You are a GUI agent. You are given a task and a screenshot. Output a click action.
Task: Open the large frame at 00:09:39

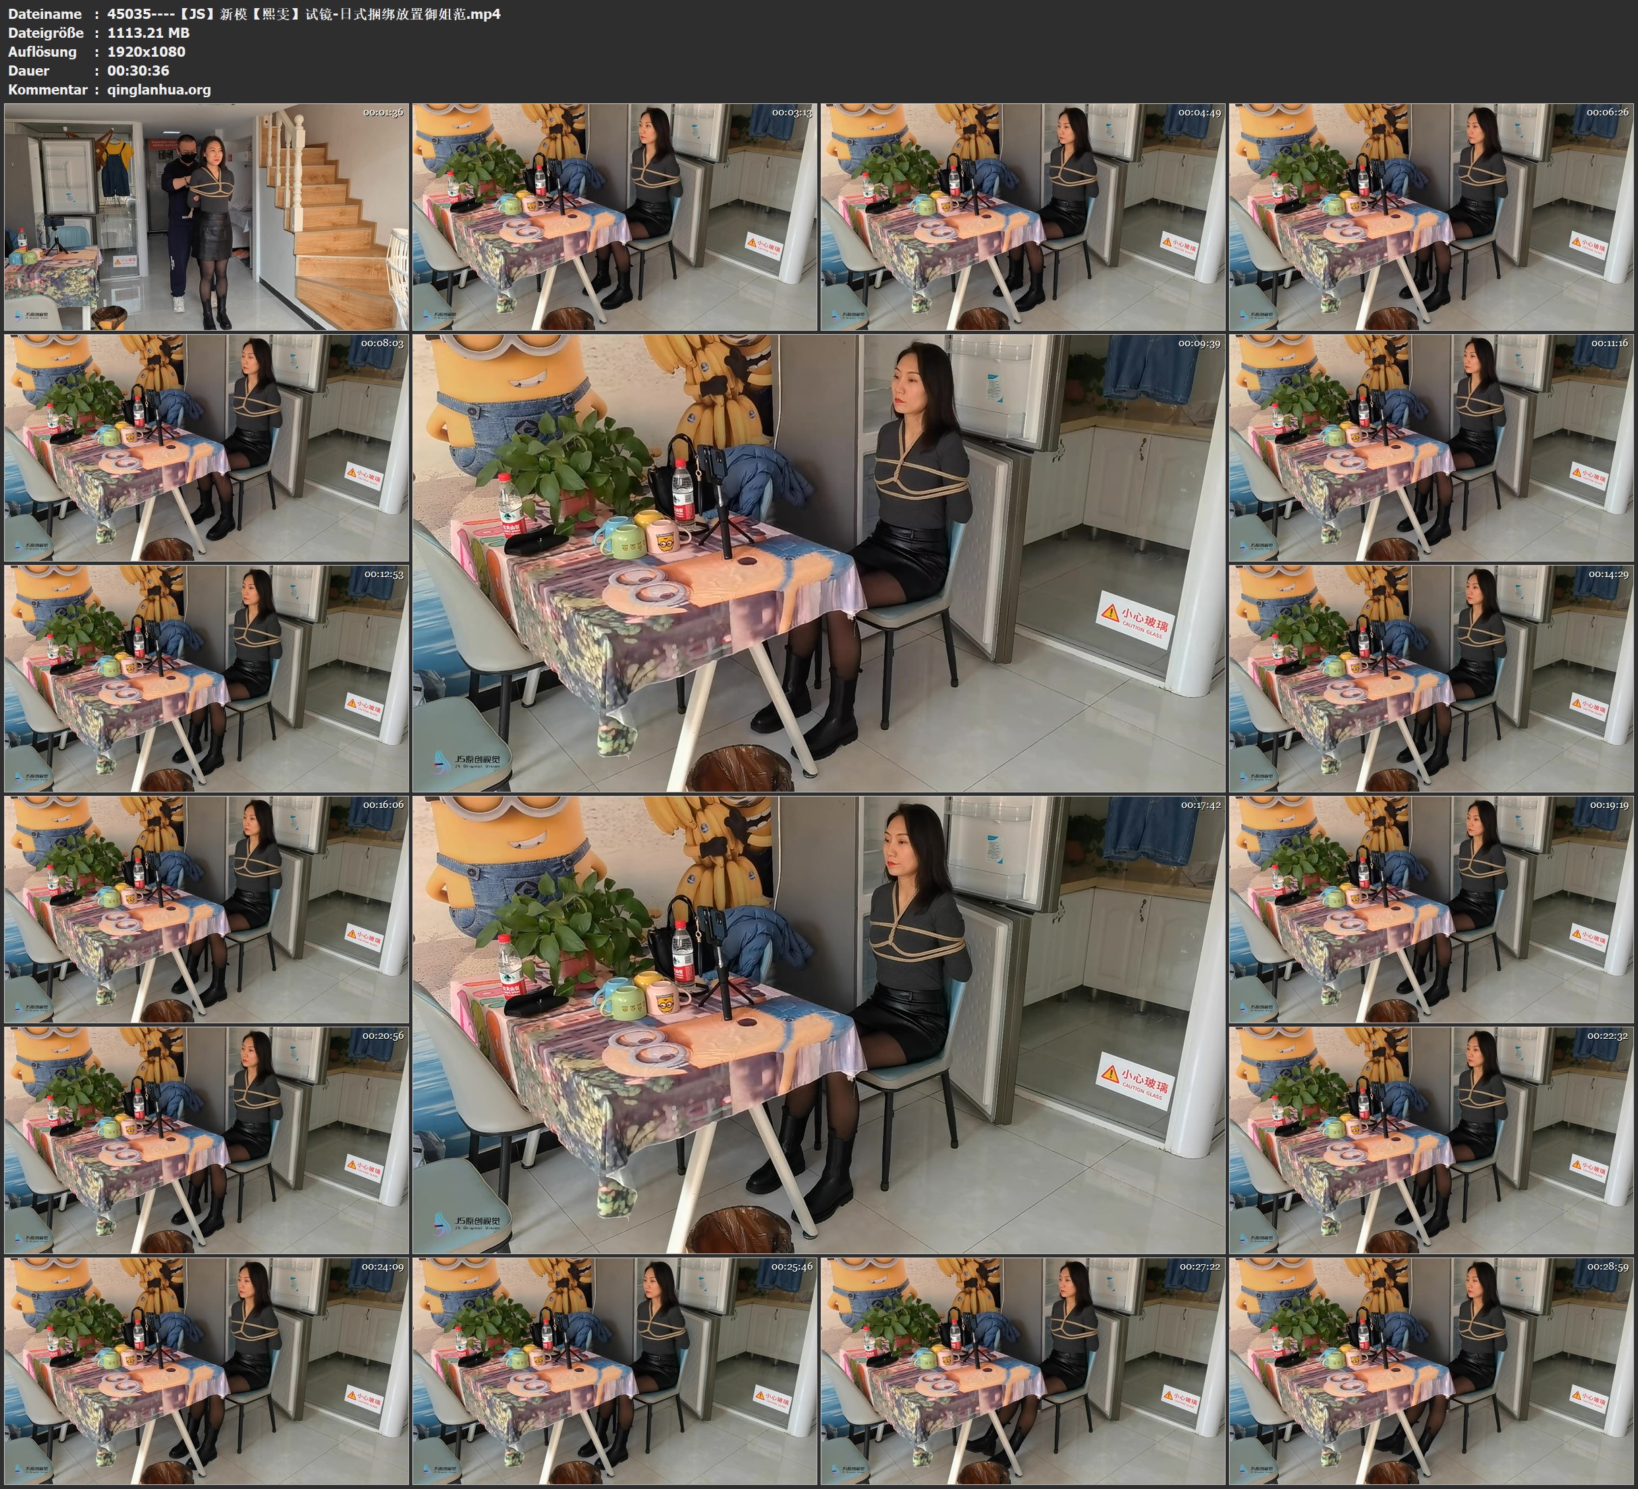point(818,562)
